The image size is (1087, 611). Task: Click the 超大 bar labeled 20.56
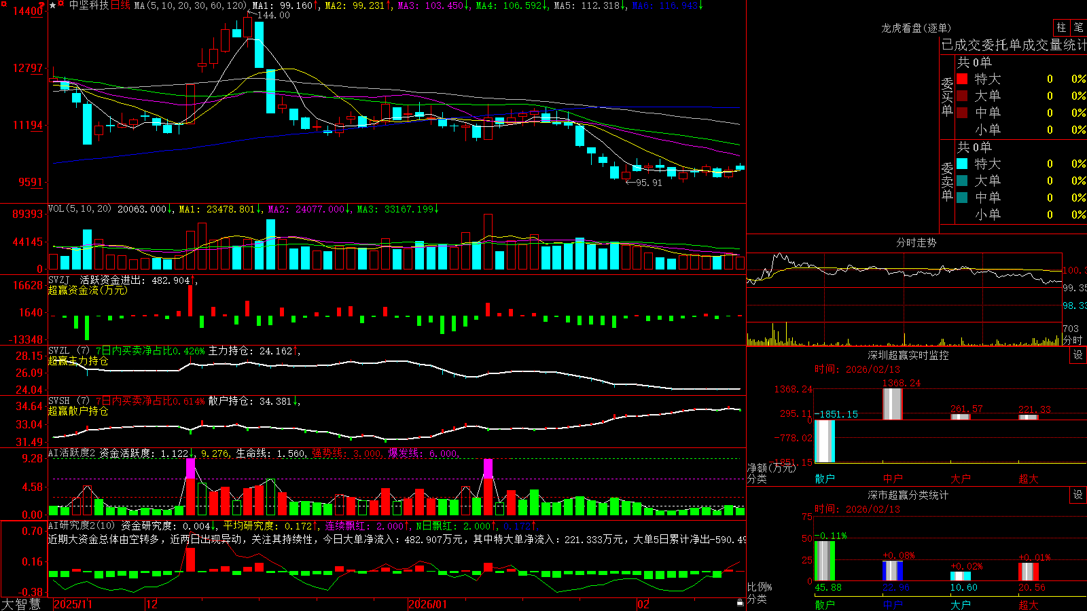(1028, 572)
